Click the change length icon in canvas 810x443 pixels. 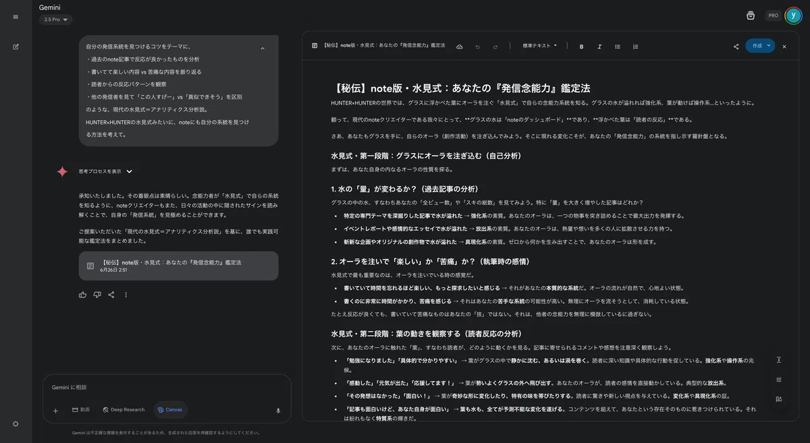pyautogui.click(x=778, y=360)
